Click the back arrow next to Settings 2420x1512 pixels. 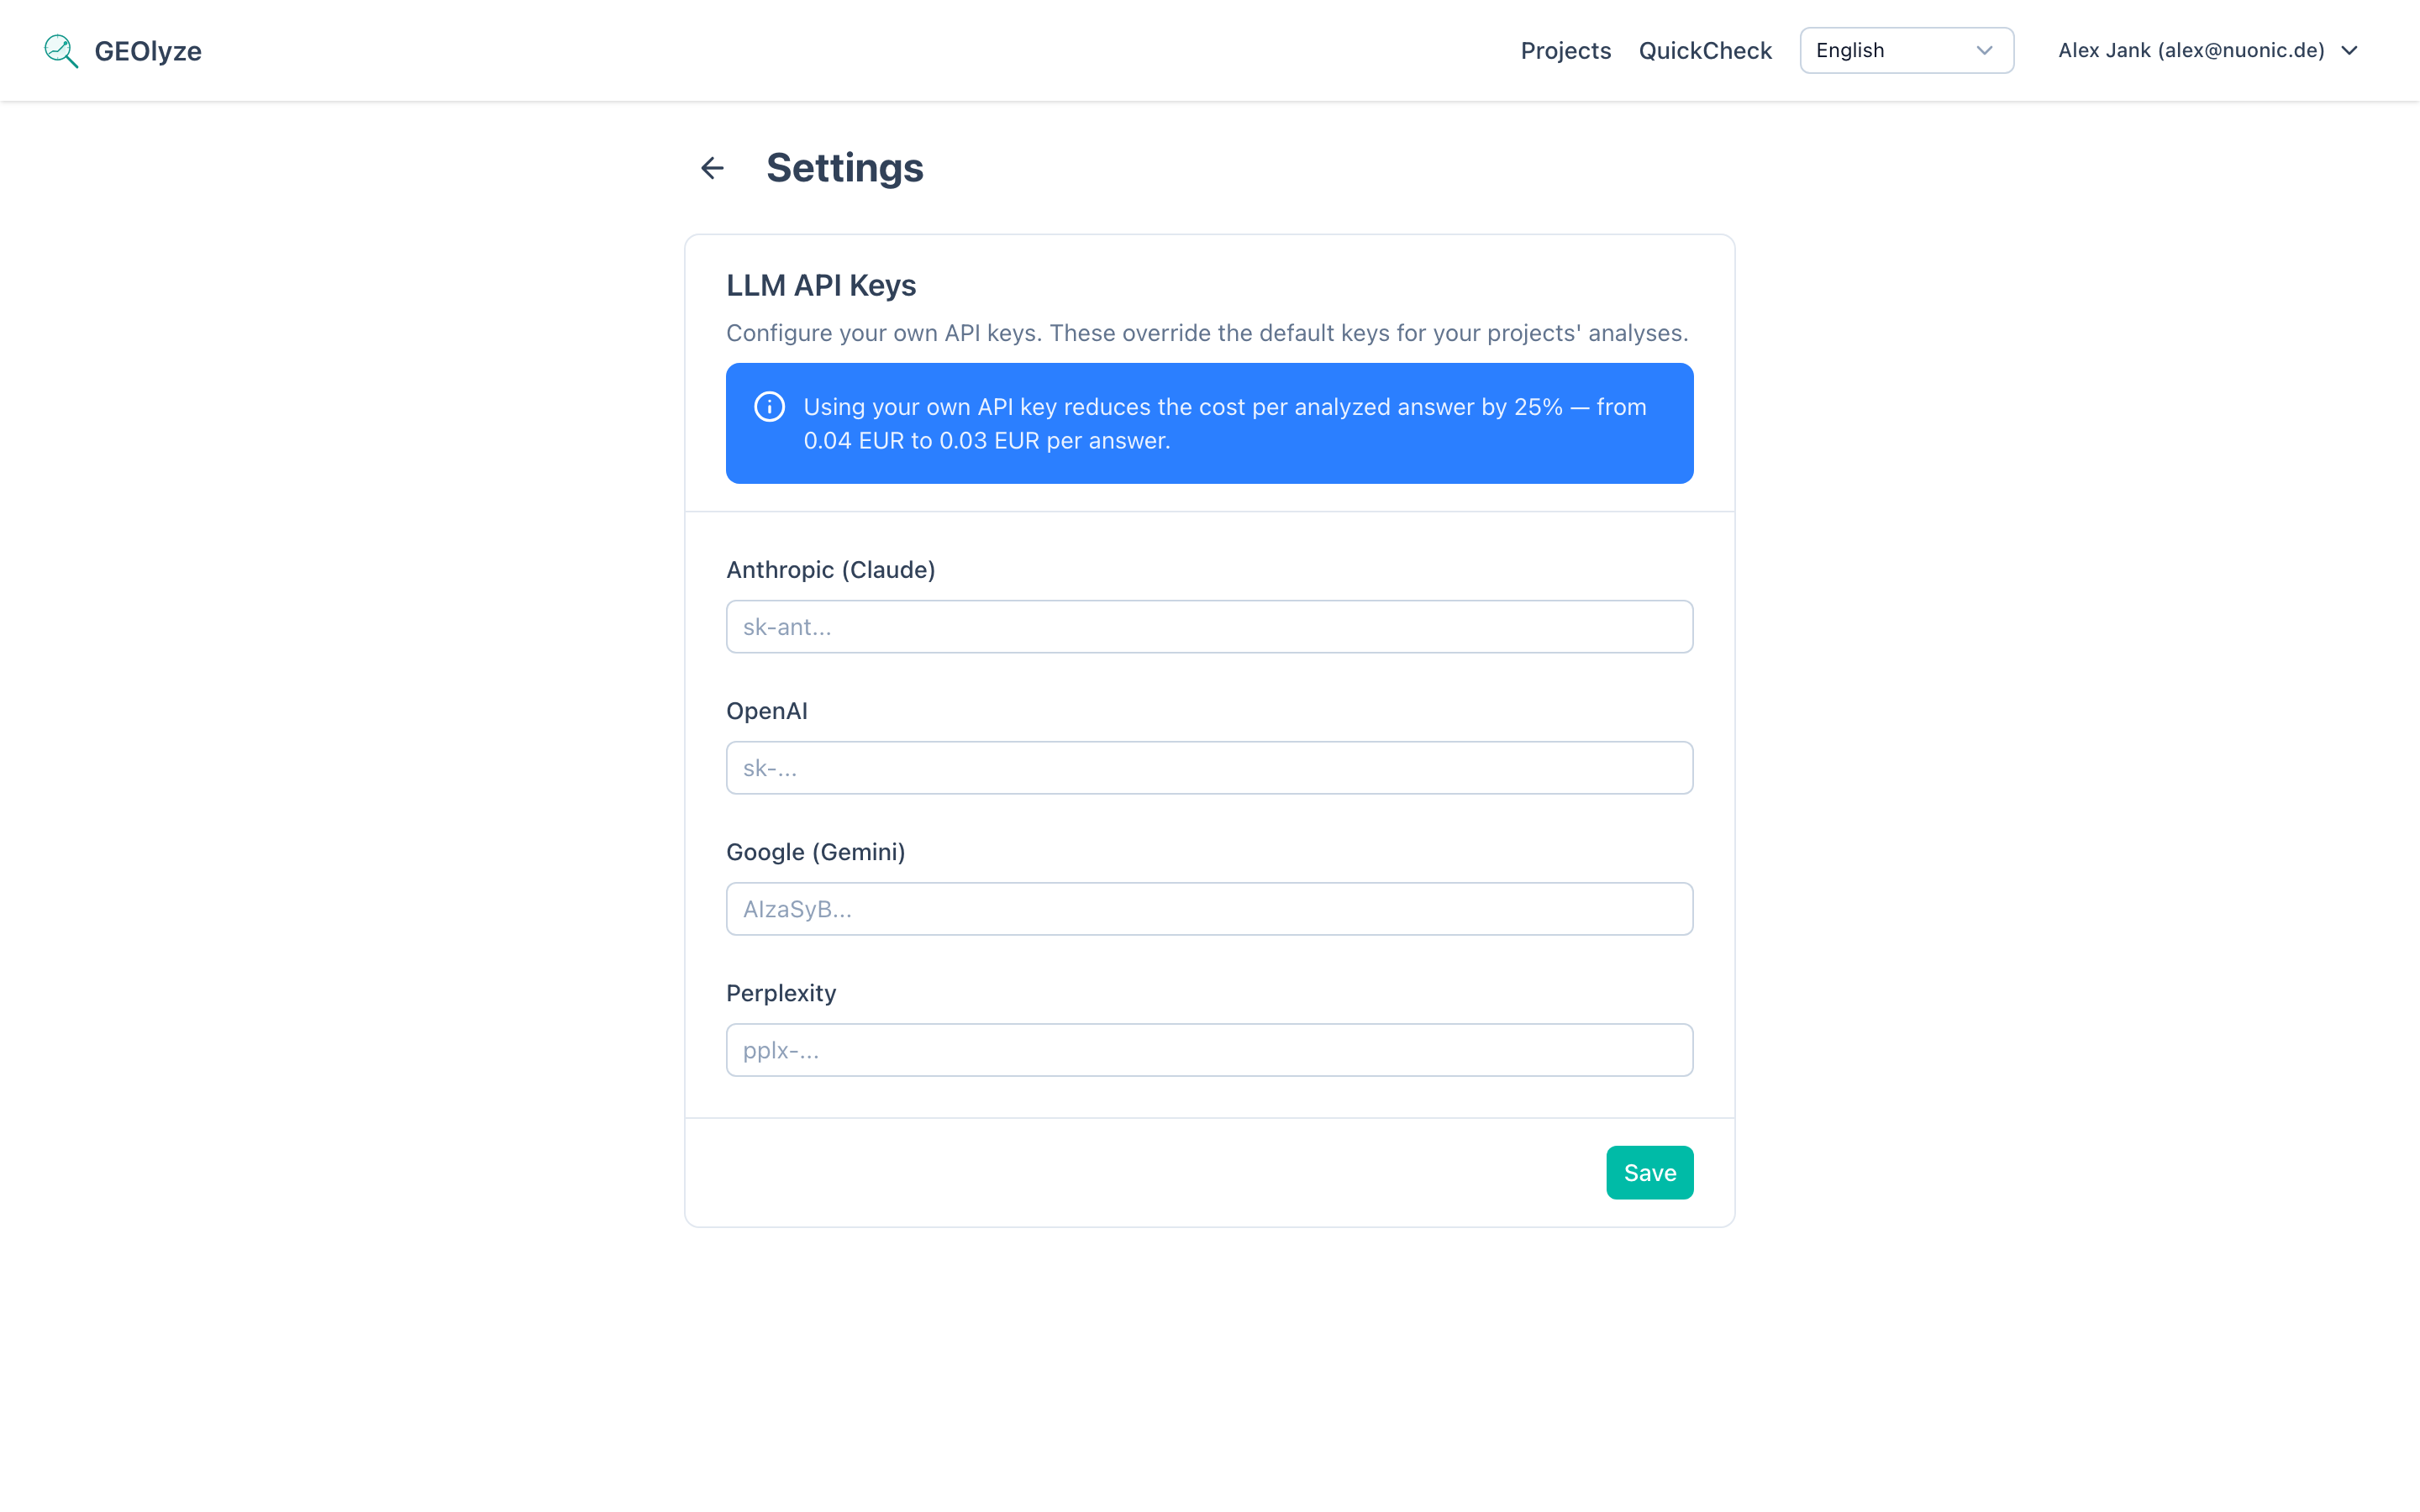tap(712, 168)
